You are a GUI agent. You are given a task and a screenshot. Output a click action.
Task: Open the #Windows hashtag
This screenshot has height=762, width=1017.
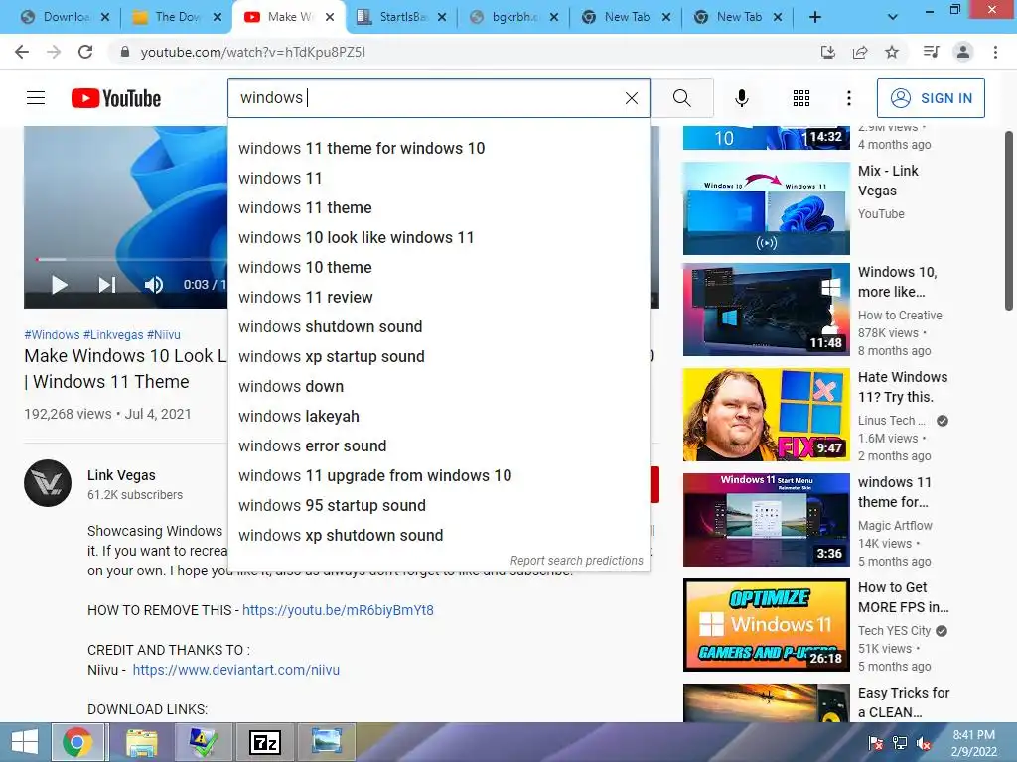click(52, 335)
